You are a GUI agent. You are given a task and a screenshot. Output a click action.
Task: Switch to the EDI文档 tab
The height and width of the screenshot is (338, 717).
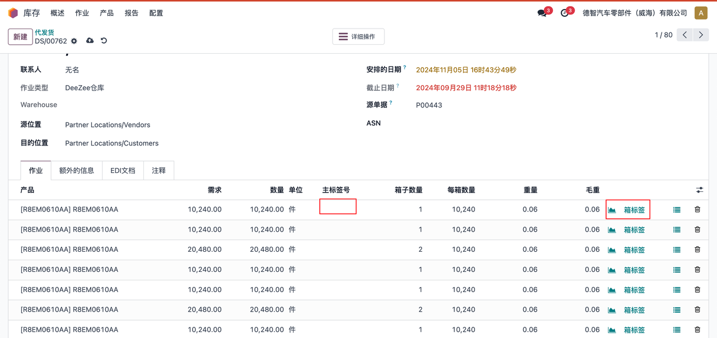coord(123,171)
